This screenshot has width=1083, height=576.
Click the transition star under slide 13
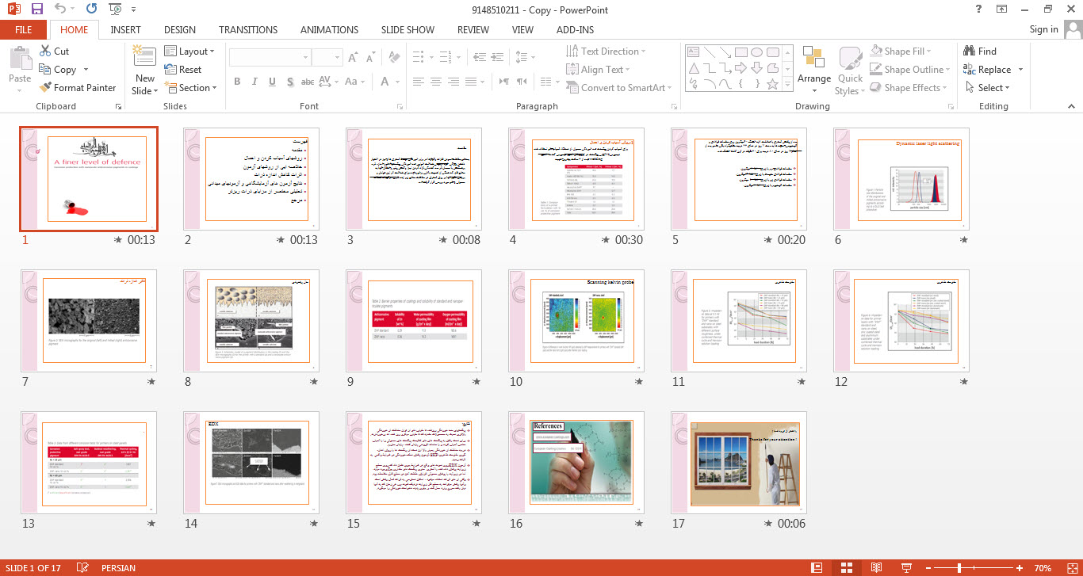click(x=151, y=524)
